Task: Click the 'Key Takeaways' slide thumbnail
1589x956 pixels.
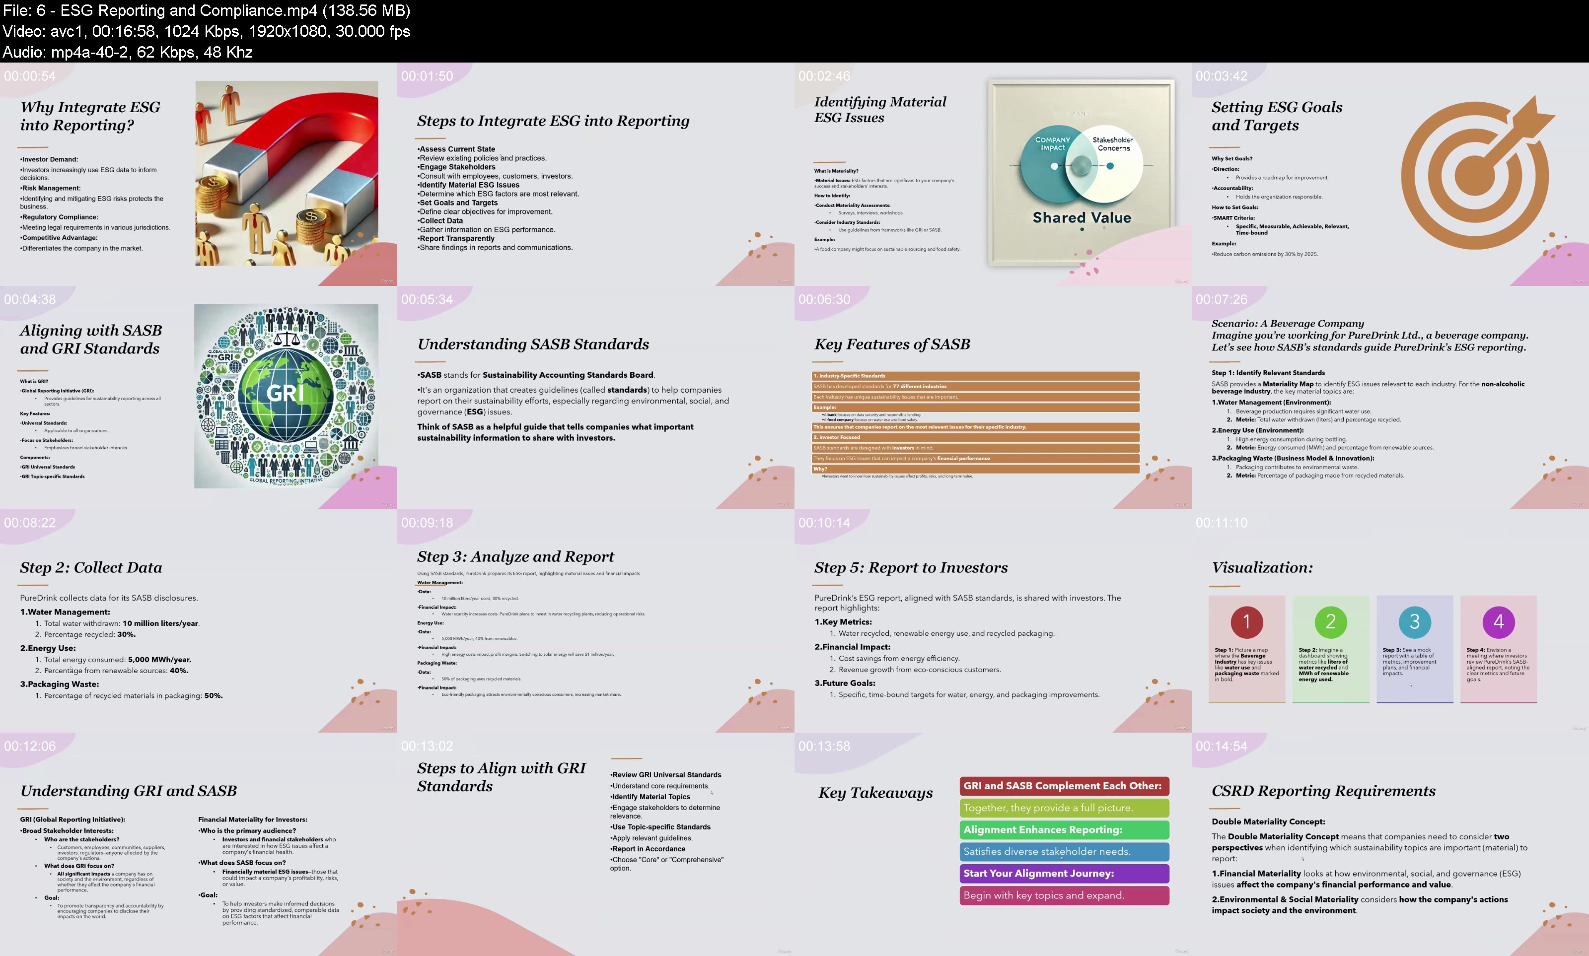Action: tap(993, 844)
